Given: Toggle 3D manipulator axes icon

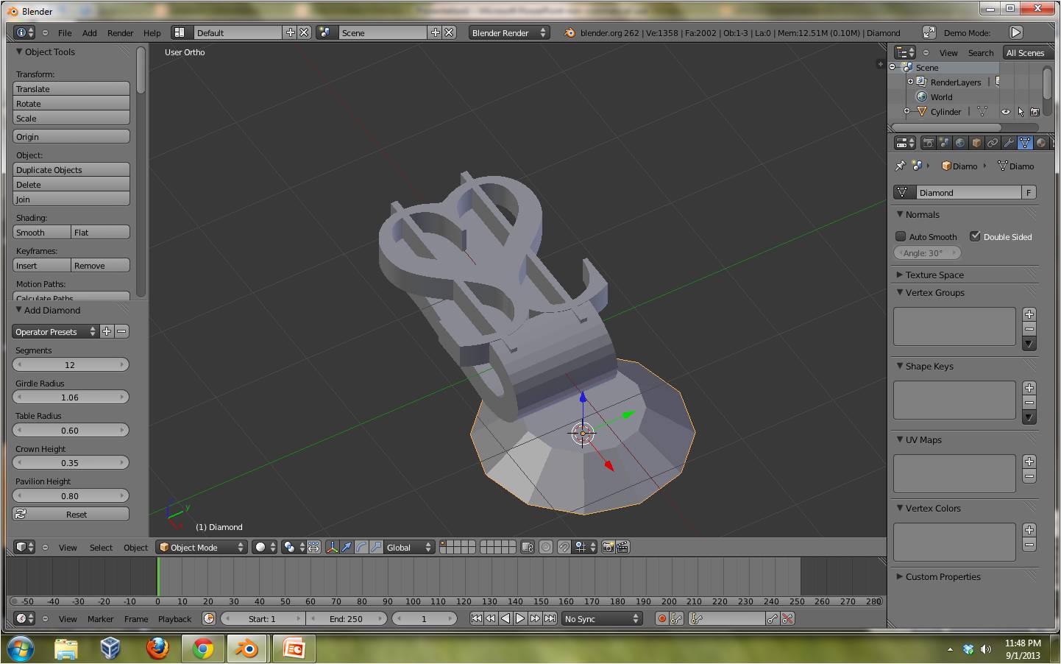Looking at the screenshot, I should (x=332, y=547).
